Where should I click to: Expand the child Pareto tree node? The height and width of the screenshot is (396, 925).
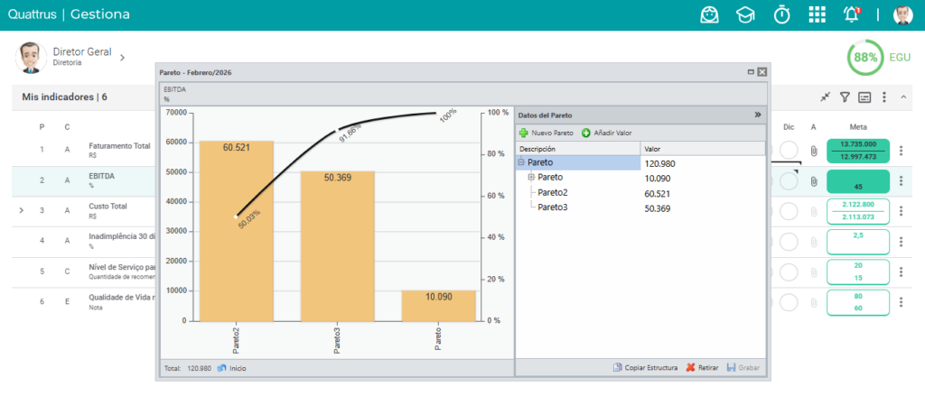tap(531, 177)
